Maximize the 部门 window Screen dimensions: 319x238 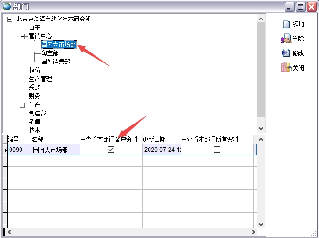300,7
